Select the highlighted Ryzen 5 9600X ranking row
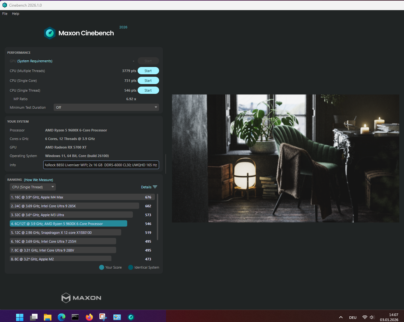This screenshot has width=404, height=322. pyautogui.click(x=82, y=224)
